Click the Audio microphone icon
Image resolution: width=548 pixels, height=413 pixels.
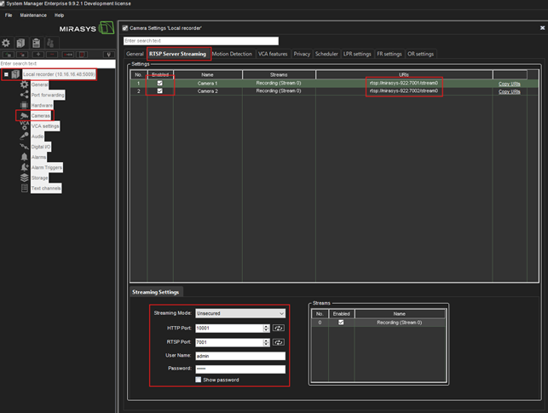coord(24,137)
